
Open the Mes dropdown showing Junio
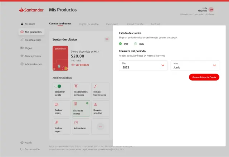[195, 66]
